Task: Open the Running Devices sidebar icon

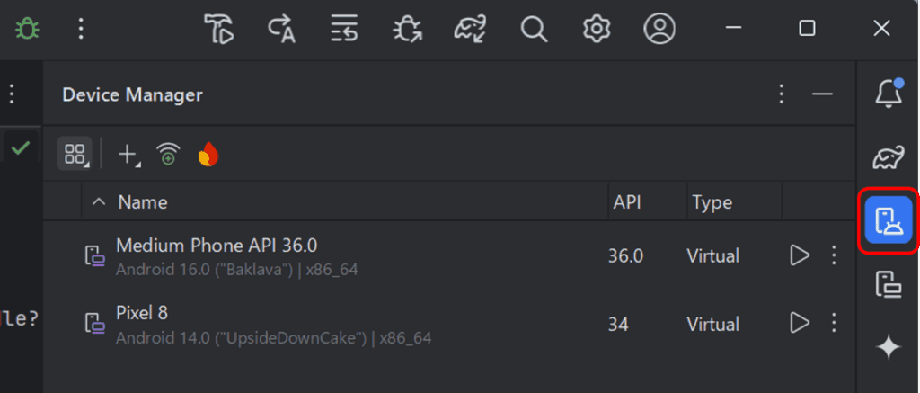Action: pyautogui.click(x=889, y=284)
